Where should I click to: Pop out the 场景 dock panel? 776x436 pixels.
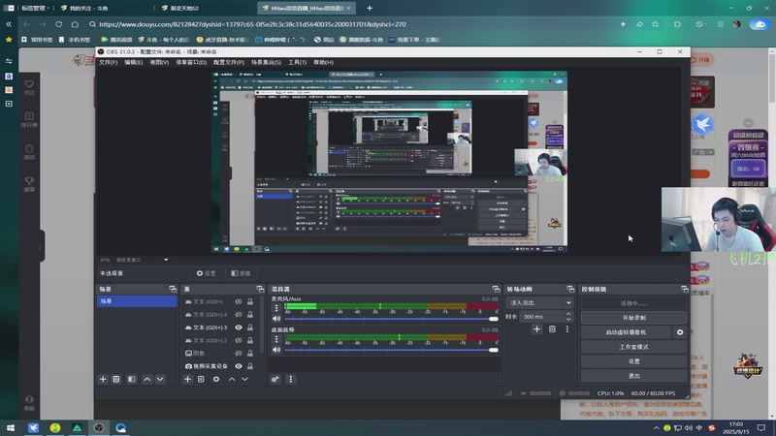pyautogui.click(x=173, y=289)
